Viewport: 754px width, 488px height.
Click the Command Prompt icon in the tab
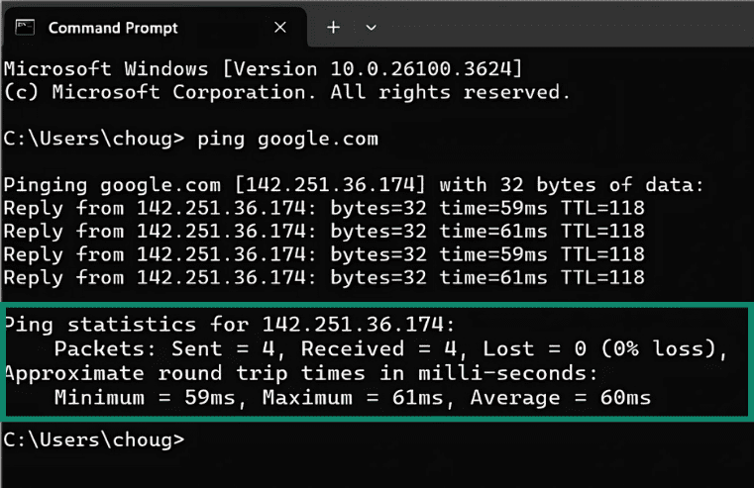[25, 27]
